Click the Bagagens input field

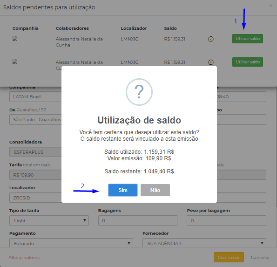pos(138,220)
